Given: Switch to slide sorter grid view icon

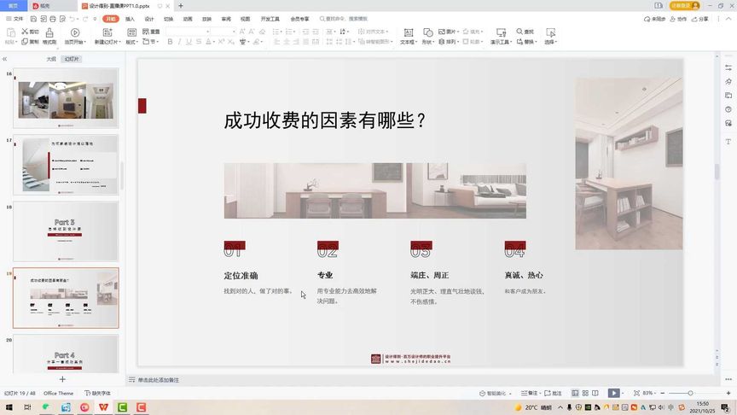Looking at the screenshot, I should click(x=585, y=393).
